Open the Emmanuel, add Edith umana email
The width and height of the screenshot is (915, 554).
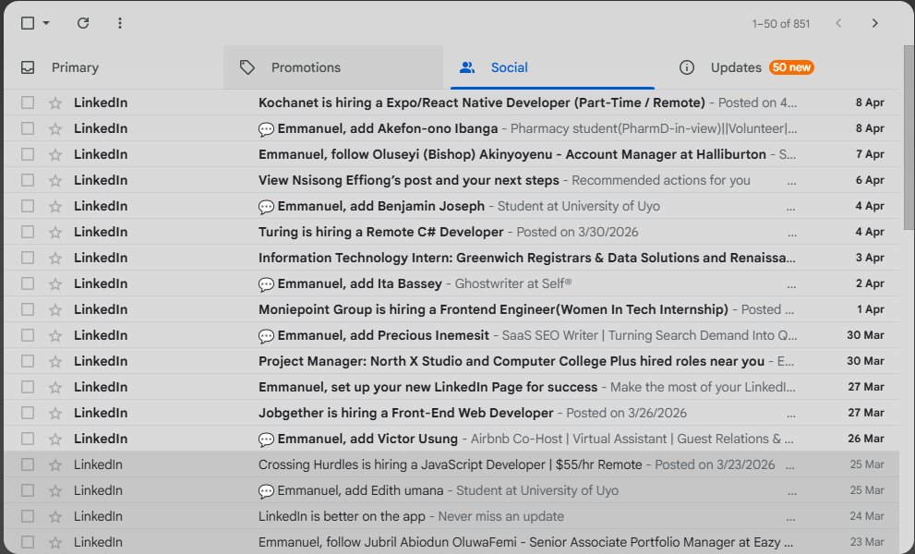(x=451, y=490)
